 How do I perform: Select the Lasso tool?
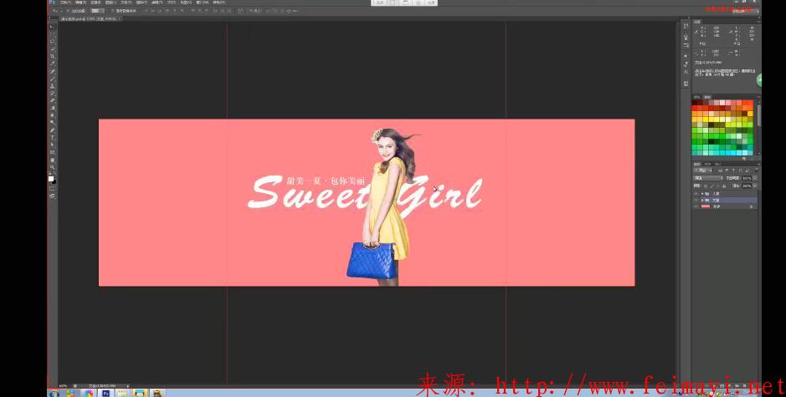(x=52, y=41)
